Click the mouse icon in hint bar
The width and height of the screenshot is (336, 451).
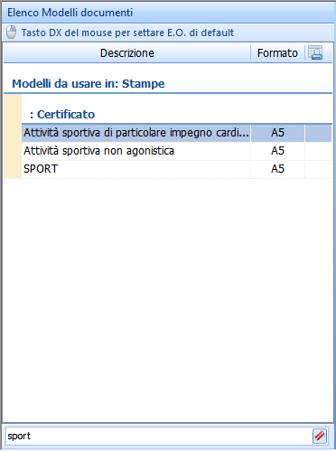(x=12, y=33)
